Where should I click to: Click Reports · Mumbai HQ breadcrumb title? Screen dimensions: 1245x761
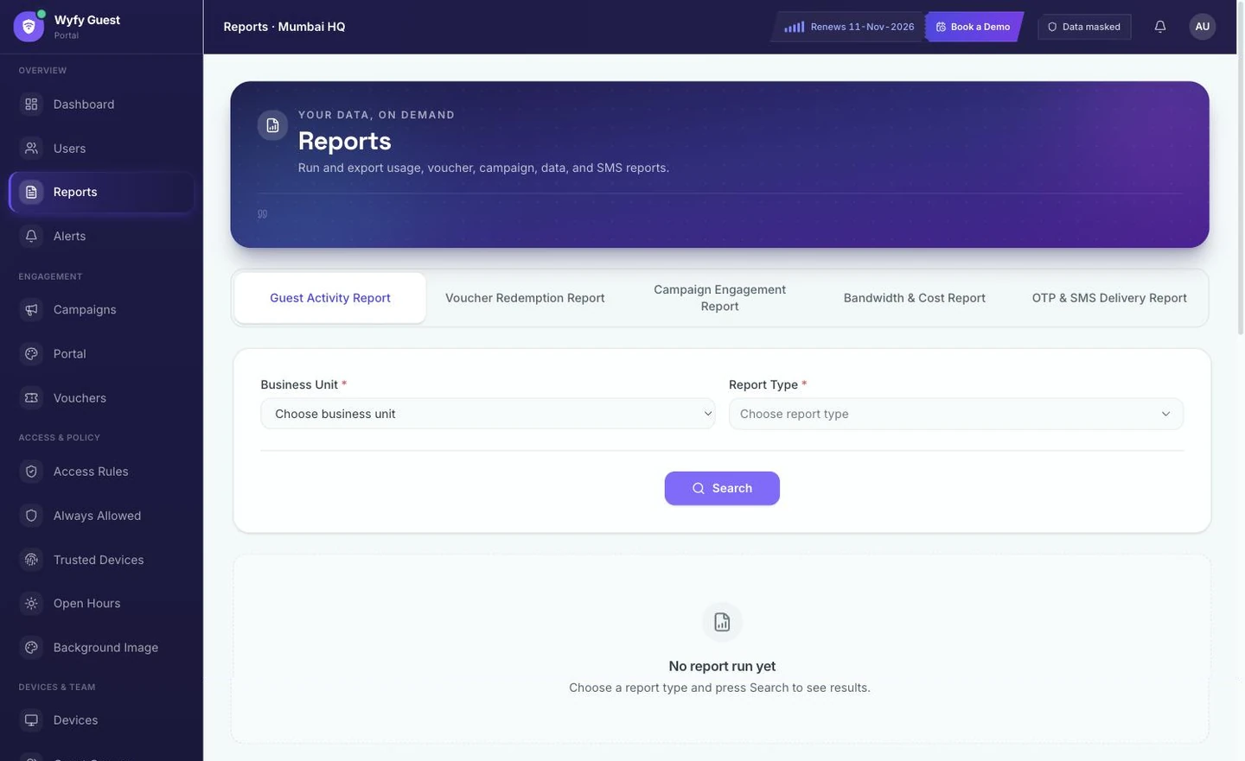coord(284,27)
